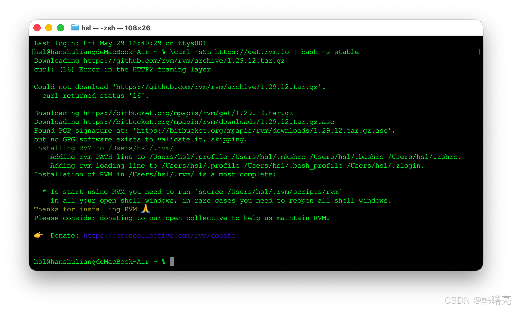Click 'curl: (16) Error in the HTTP2' line
The image size is (512, 309).
click(x=122, y=69)
